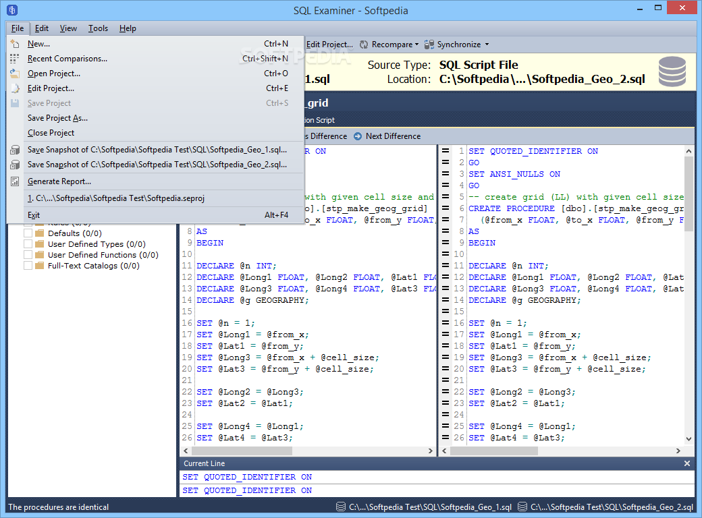Click the Recompare toolbar button
702x518 pixels.
[387, 45]
